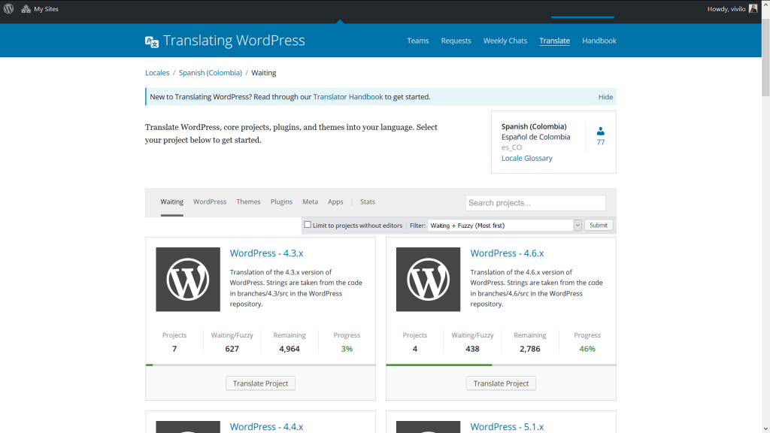
Task: Switch to the Plugins tab
Action: coord(281,201)
